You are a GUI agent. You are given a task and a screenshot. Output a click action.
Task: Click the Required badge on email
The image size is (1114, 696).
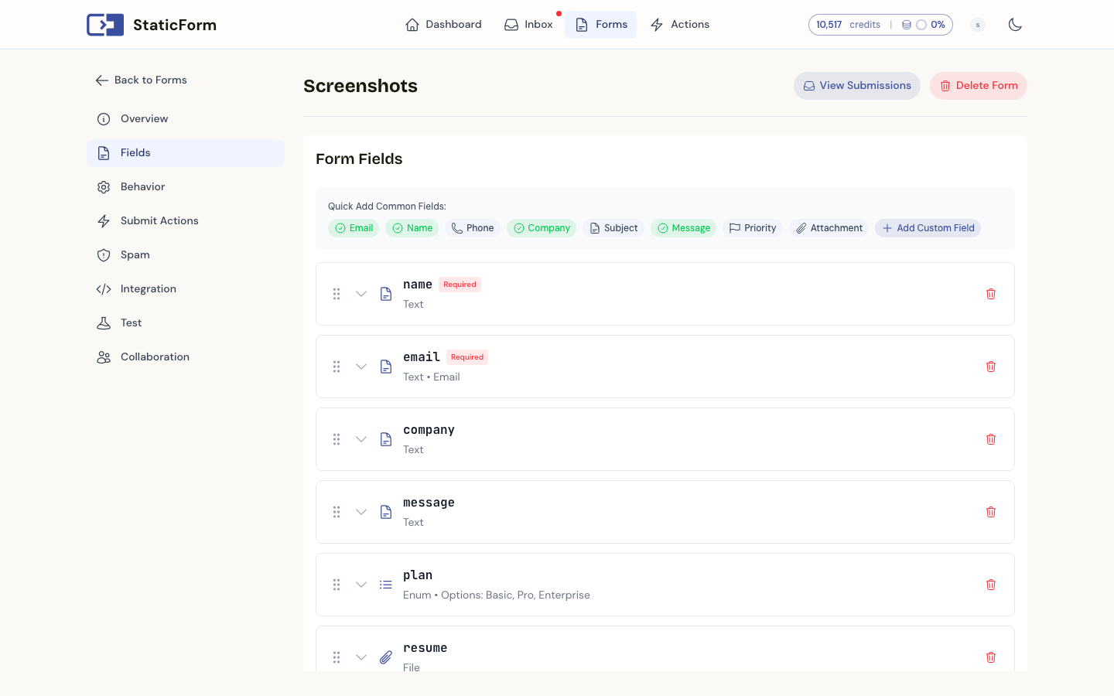(467, 357)
